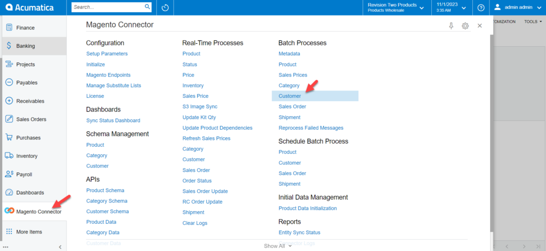The image size is (546, 251).
Task: Open the Projects sidebar icon
Action: (10, 64)
